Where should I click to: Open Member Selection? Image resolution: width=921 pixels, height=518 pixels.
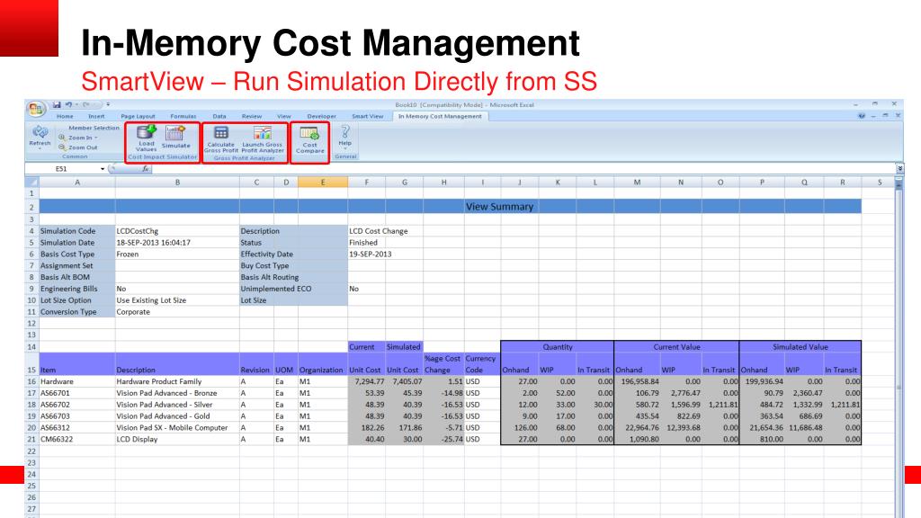94,128
